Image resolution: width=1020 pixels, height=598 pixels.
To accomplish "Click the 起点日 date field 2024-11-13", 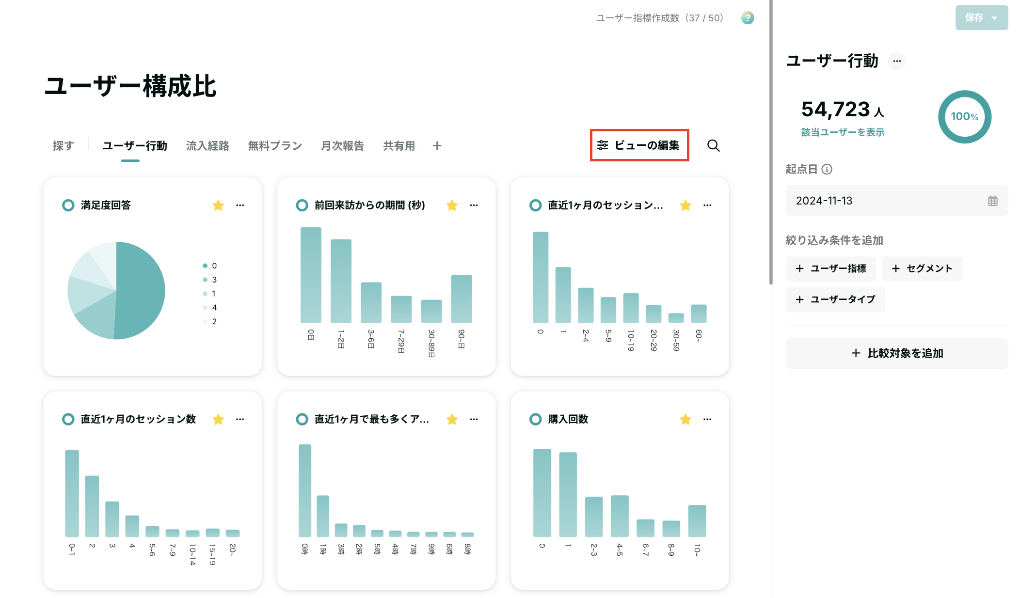I will coord(896,201).
